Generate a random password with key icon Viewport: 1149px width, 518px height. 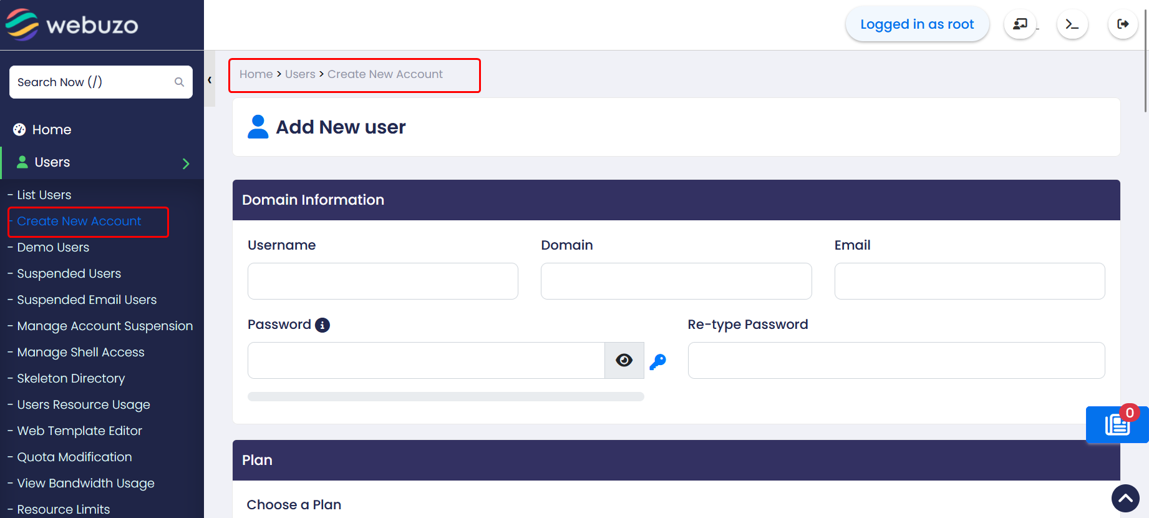(x=657, y=361)
